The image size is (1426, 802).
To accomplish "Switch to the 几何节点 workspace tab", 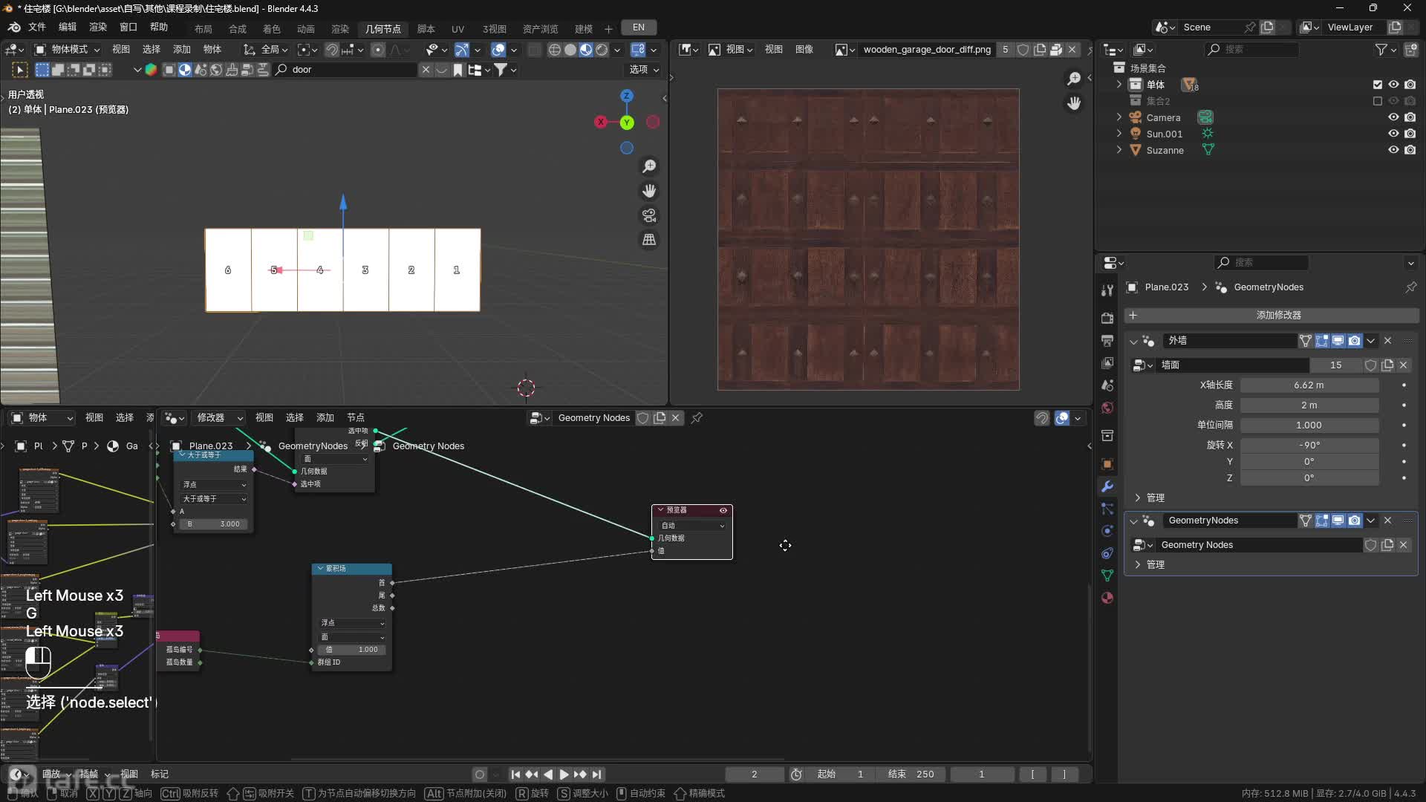I will [382, 28].
